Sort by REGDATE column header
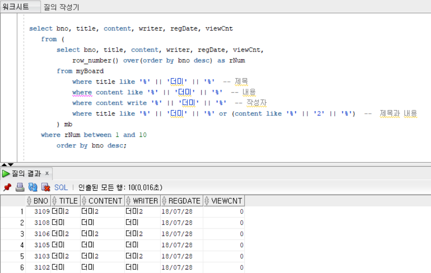 pos(182,201)
